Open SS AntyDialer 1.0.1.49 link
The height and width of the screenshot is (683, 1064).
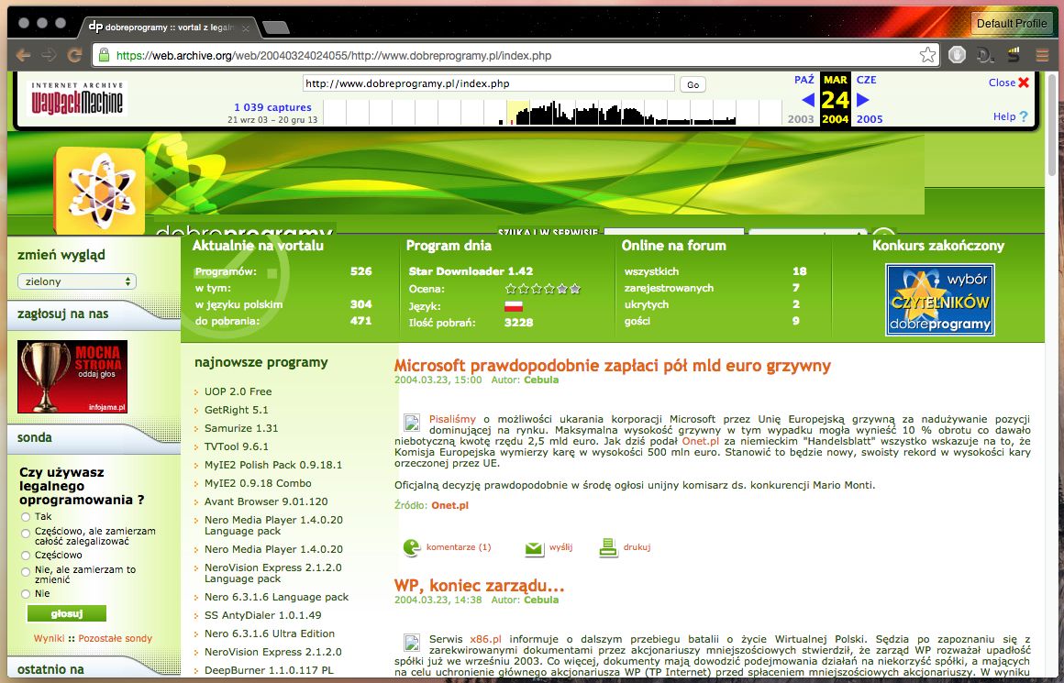click(x=263, y=615)
